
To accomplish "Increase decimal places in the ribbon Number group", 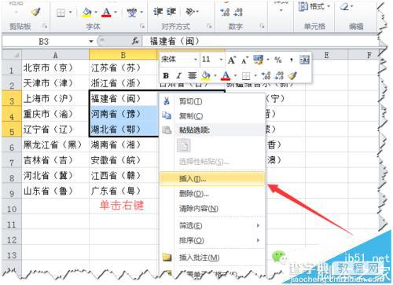I will click(x=225, y=12).
